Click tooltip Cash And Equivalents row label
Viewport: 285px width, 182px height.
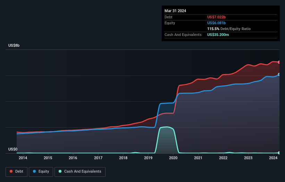tap(183, 35)
